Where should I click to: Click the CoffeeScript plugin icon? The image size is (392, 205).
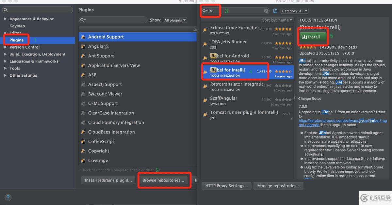tap(83, 142)
